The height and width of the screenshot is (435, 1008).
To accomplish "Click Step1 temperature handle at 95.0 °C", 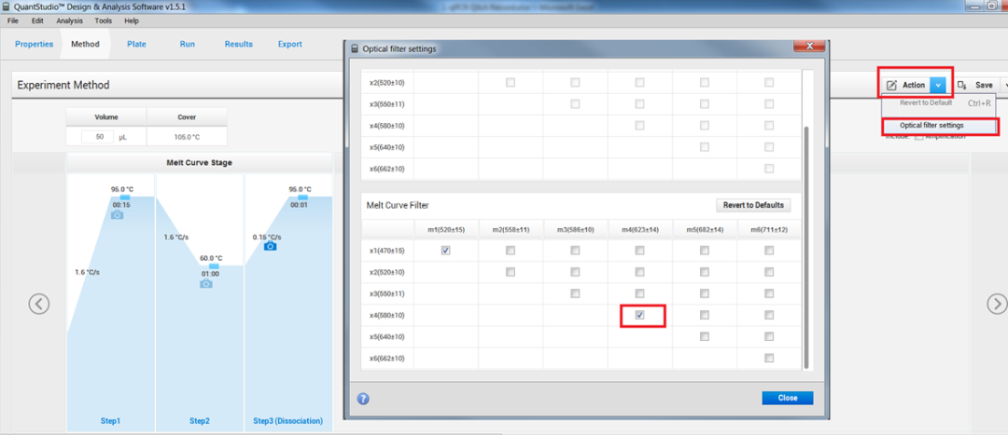I will click(x=125, y=197).
